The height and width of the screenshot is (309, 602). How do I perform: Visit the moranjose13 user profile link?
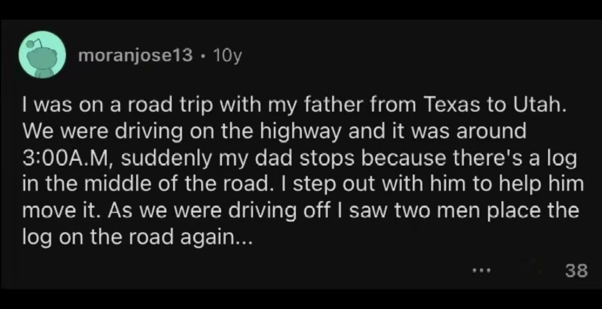coord(135,56)
